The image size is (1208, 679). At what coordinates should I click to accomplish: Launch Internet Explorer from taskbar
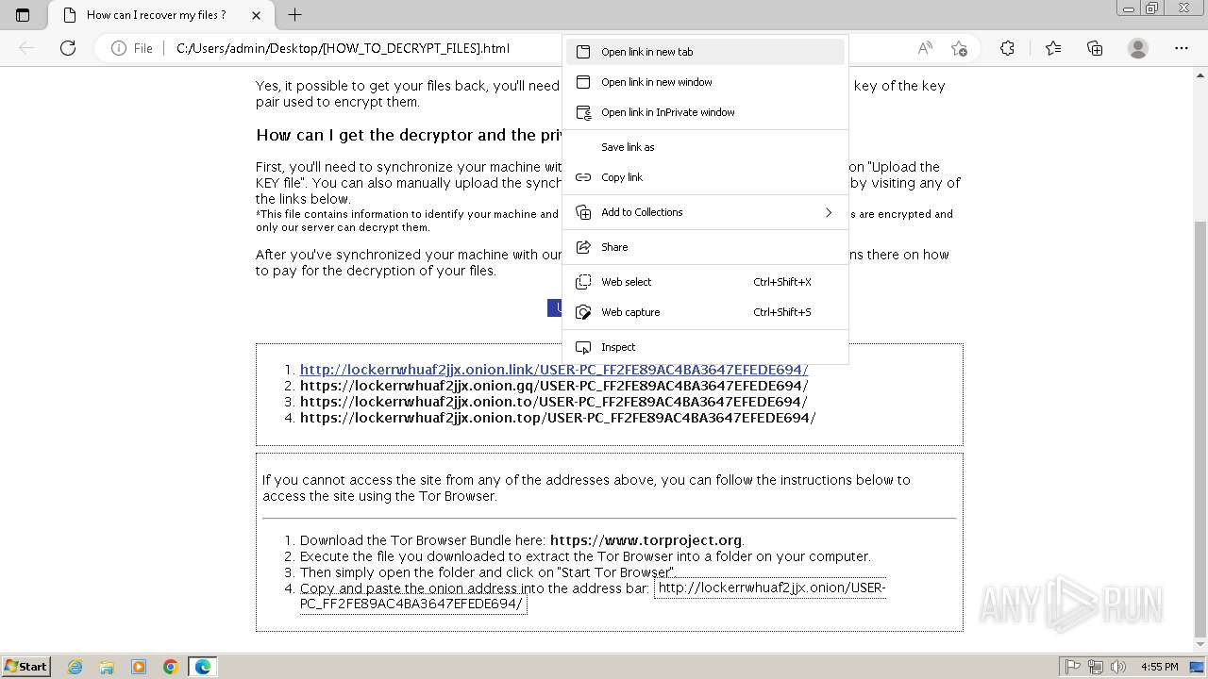tap(75, 667)
